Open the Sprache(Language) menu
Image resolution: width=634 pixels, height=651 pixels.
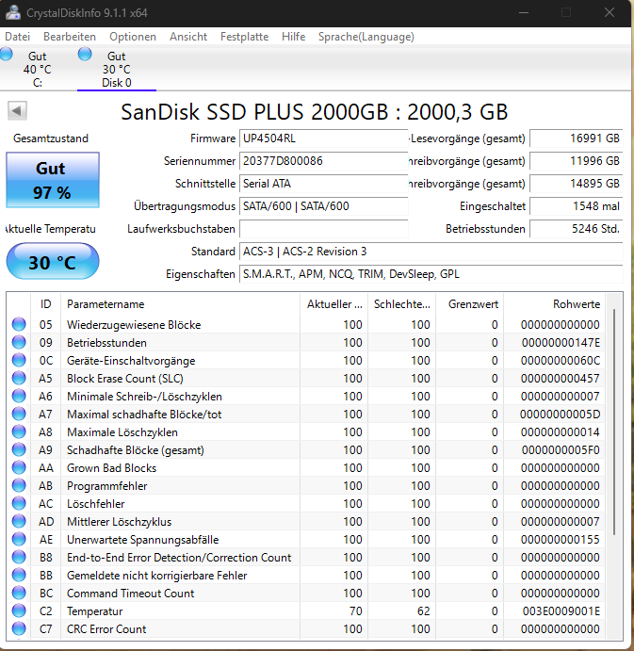point(366,37)
